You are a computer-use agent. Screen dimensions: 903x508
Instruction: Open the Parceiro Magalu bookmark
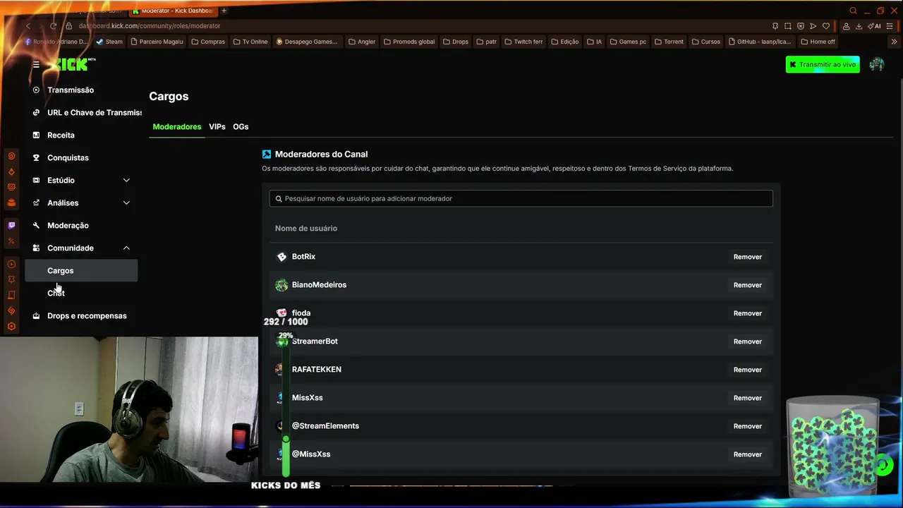click(156, 42)
